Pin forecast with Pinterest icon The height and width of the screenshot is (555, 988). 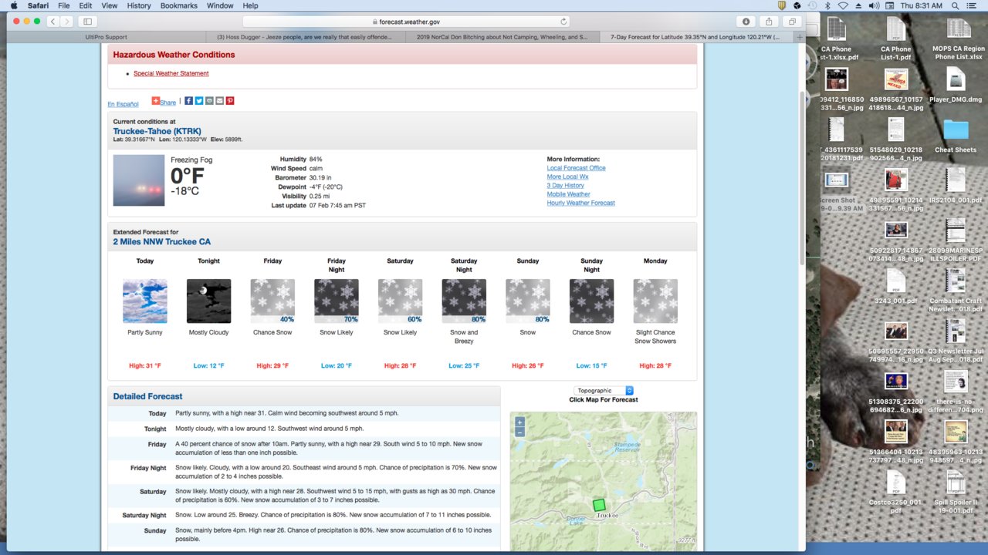tap(229, 101)
